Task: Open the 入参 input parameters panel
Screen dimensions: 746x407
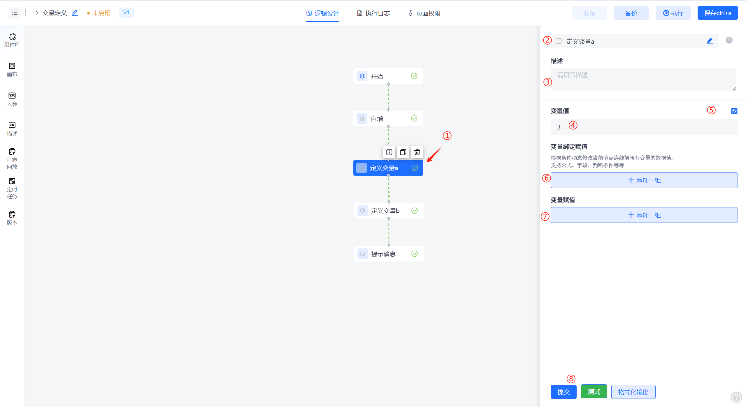Action: tap(12, 99)
